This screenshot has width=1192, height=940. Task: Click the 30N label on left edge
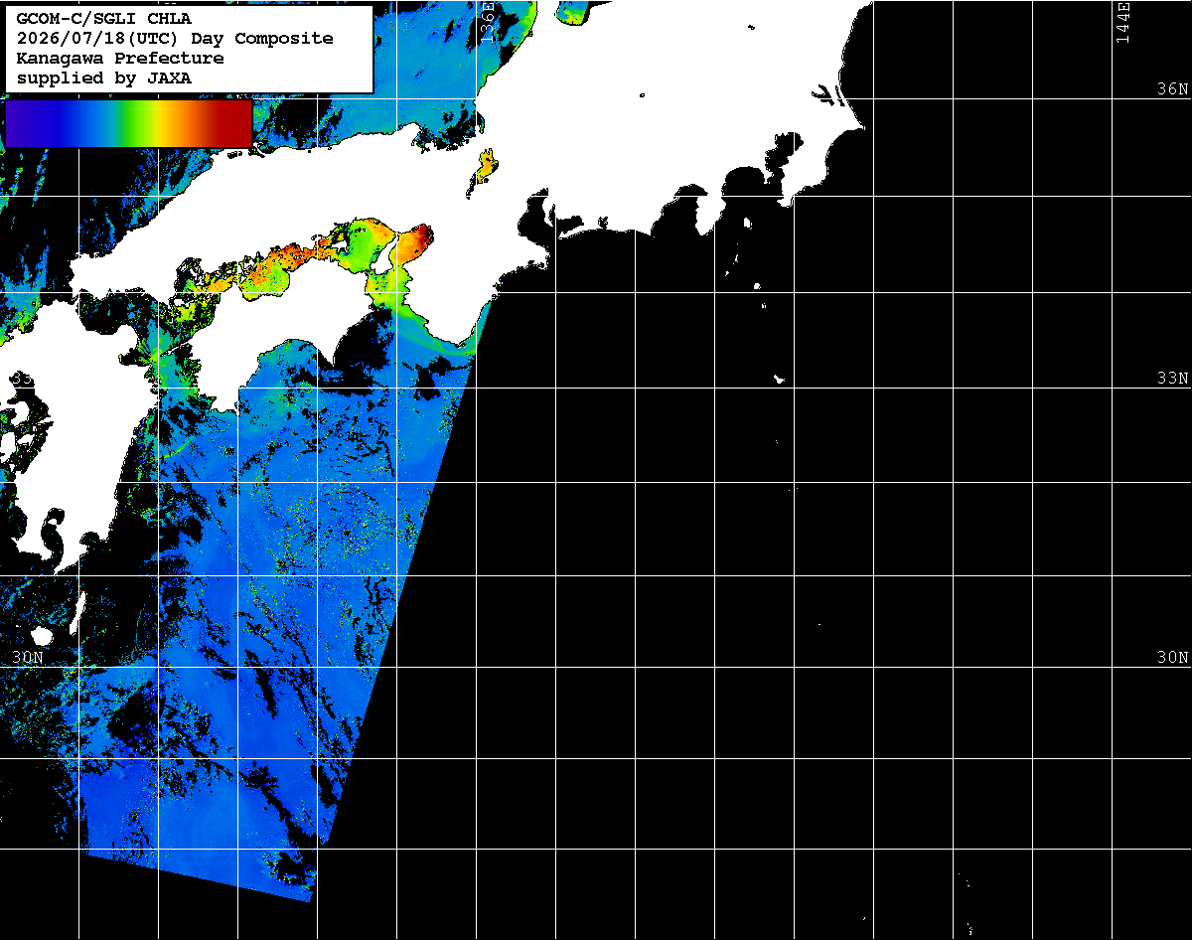[x=28, y=658]
